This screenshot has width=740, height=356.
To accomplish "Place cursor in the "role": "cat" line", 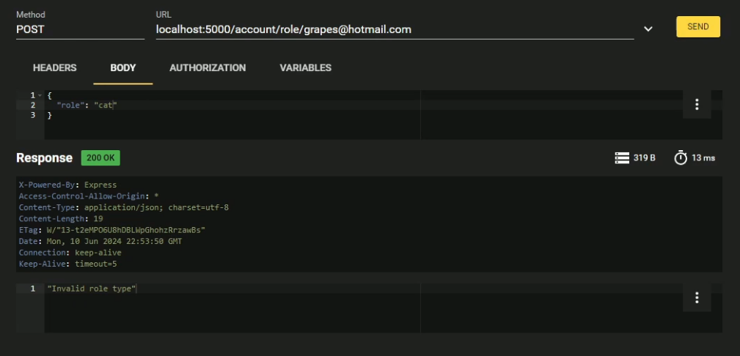I will pos(87,105).
